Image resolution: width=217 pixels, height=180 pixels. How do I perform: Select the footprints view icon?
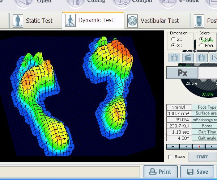pos(175,58)
